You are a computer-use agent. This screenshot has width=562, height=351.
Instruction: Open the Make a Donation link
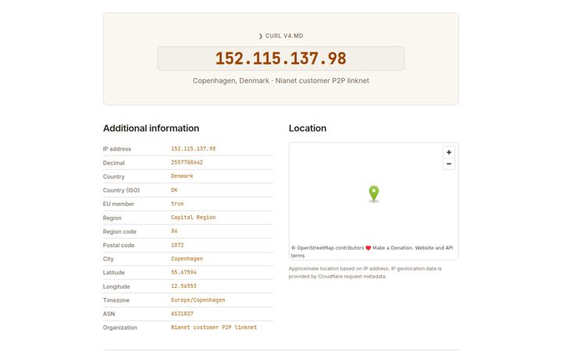pos(392,248)
